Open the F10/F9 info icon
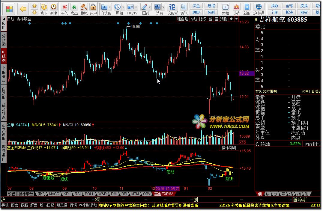 130,7
